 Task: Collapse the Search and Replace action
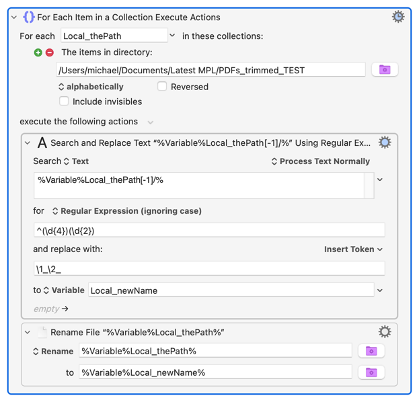click(x=28, y=143)
